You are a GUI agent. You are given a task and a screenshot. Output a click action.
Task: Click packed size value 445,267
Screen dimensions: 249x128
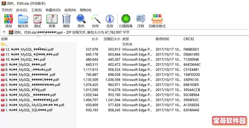click(x=114, y=59)
